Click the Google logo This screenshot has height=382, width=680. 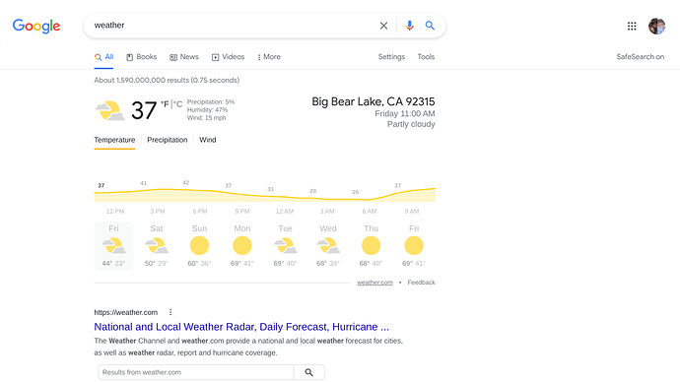pos(36,26)
